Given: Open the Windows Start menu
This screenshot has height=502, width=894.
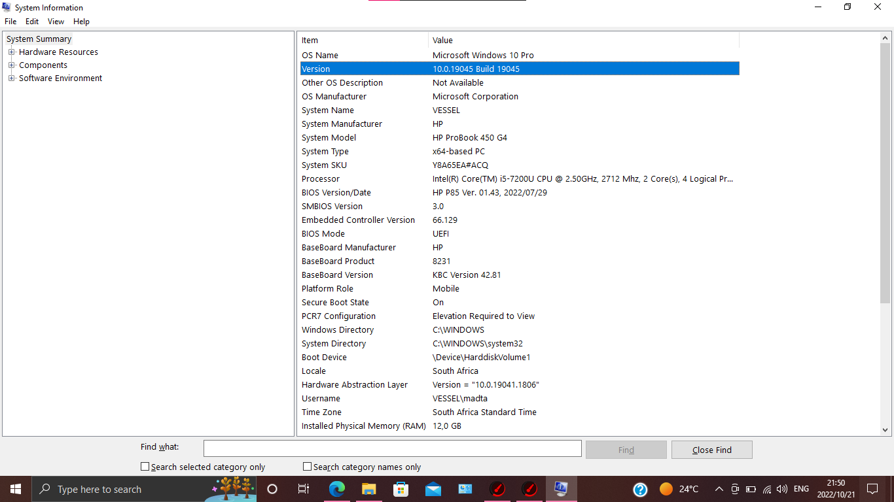Looking at the screenshot, I should pyautogui.click(x=16, y=489).
